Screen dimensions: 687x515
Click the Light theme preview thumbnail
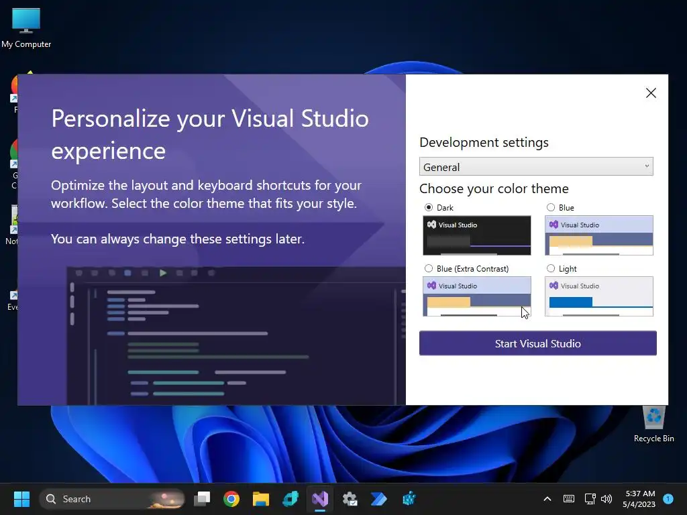click(598, 296)
